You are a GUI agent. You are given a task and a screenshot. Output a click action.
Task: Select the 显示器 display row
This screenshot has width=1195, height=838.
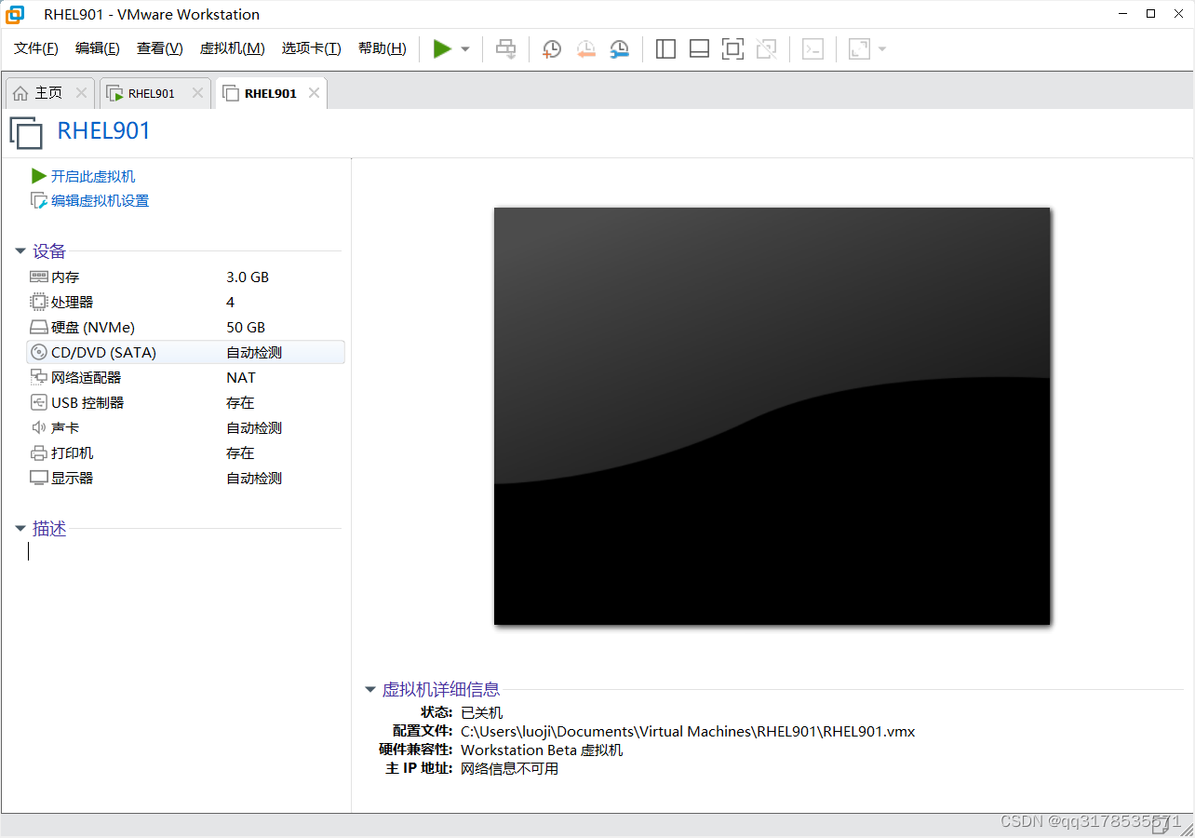pos(186,478)
